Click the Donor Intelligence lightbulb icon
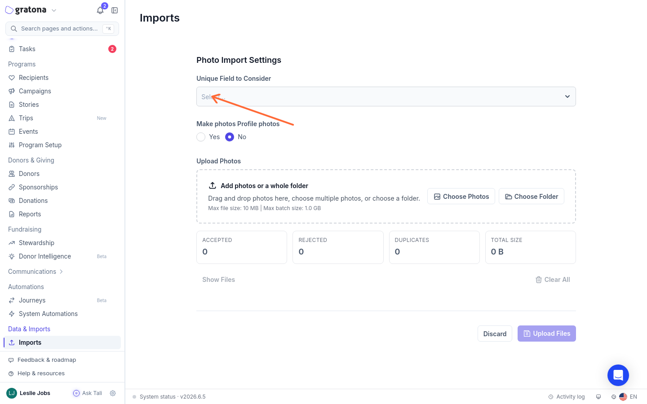Viewport: 647px width, 404px height. [x=12, y=256]
